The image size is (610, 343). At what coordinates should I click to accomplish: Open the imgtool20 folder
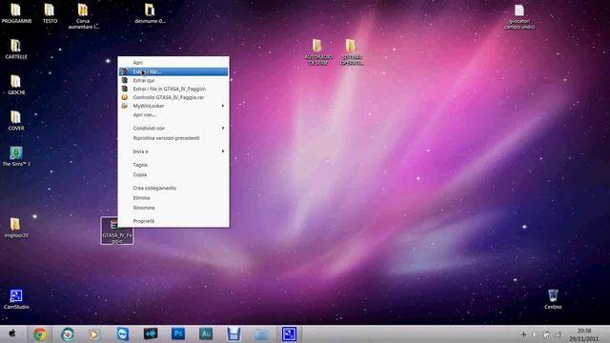pos(16,228)
